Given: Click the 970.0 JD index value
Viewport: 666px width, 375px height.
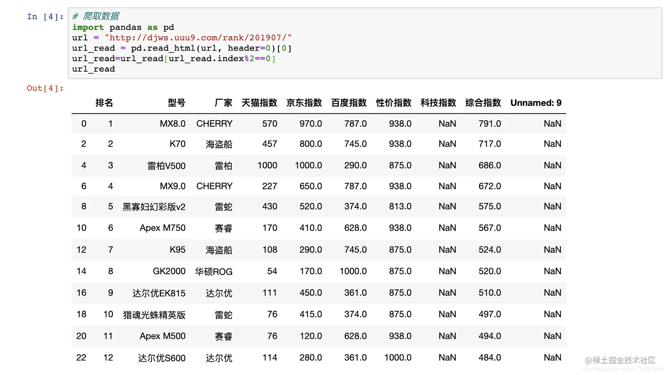Looking at the screenshot, I should pyautogui.click(x=311, y=124).
